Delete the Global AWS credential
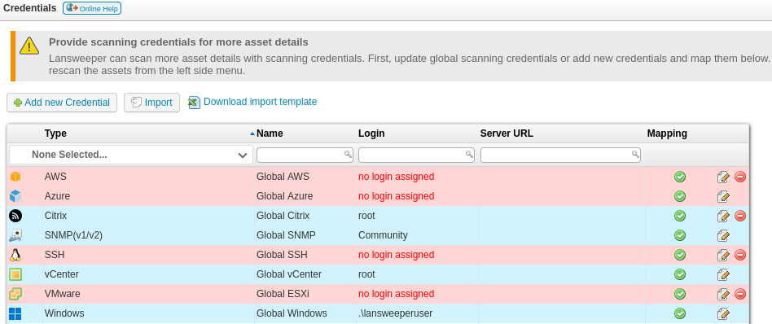 (x=740, y=177)
